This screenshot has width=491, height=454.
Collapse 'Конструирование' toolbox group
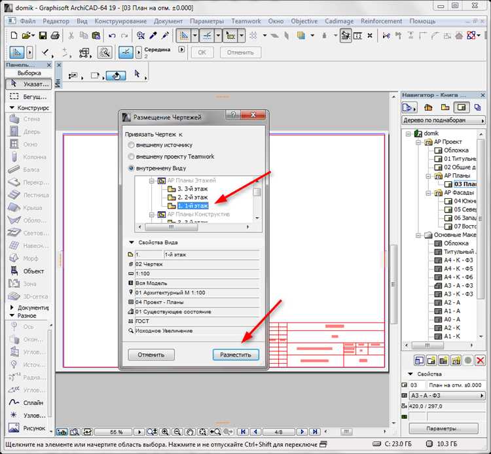[12, 108]
